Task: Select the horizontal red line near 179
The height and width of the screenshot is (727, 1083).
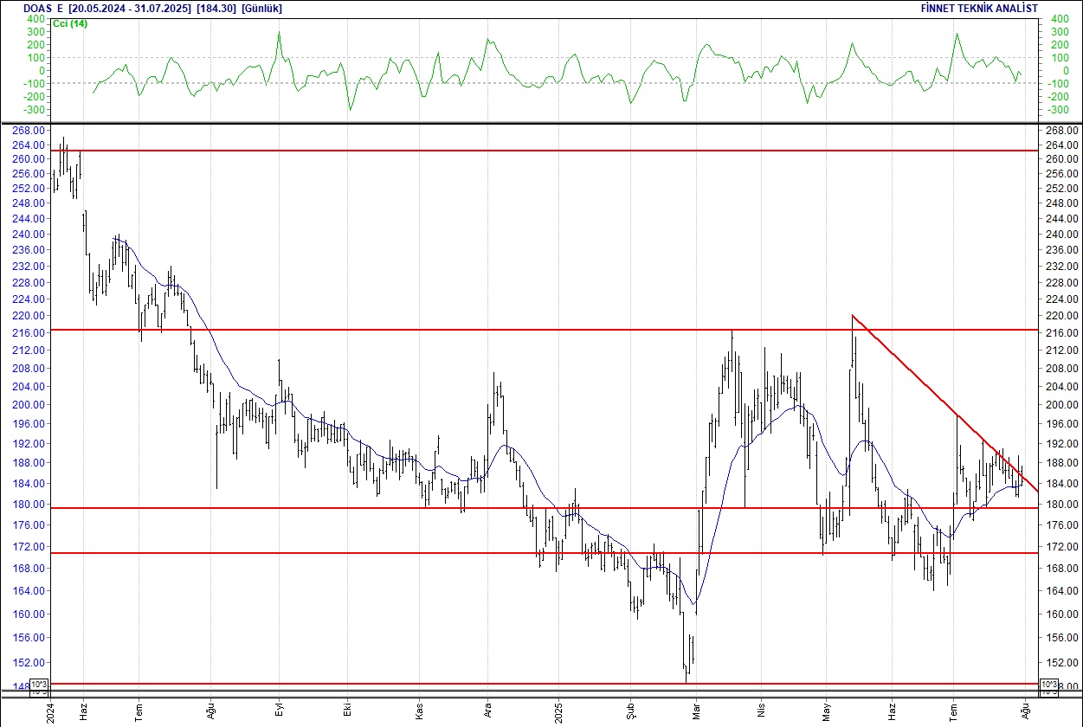Action: pyautogui.click(x=544, y=508)
